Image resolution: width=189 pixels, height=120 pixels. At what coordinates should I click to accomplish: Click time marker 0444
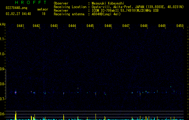(x=72, y=26)
